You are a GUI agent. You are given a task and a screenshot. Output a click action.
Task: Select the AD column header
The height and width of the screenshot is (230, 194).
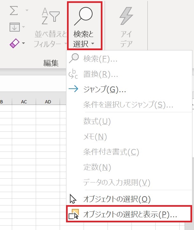coord(48,102)
